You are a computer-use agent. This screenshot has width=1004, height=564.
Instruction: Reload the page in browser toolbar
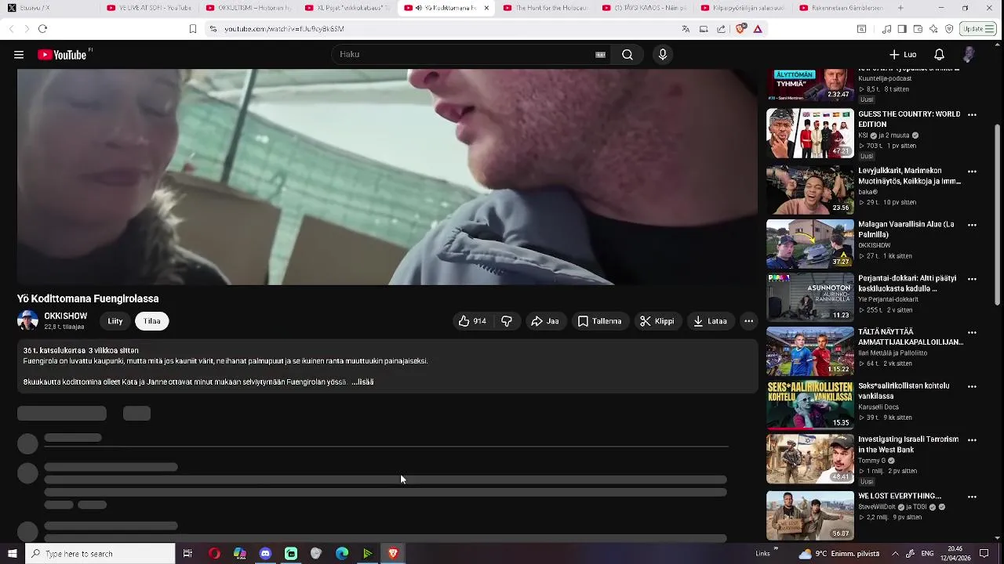pyautogui.click(x=42, y=29)
